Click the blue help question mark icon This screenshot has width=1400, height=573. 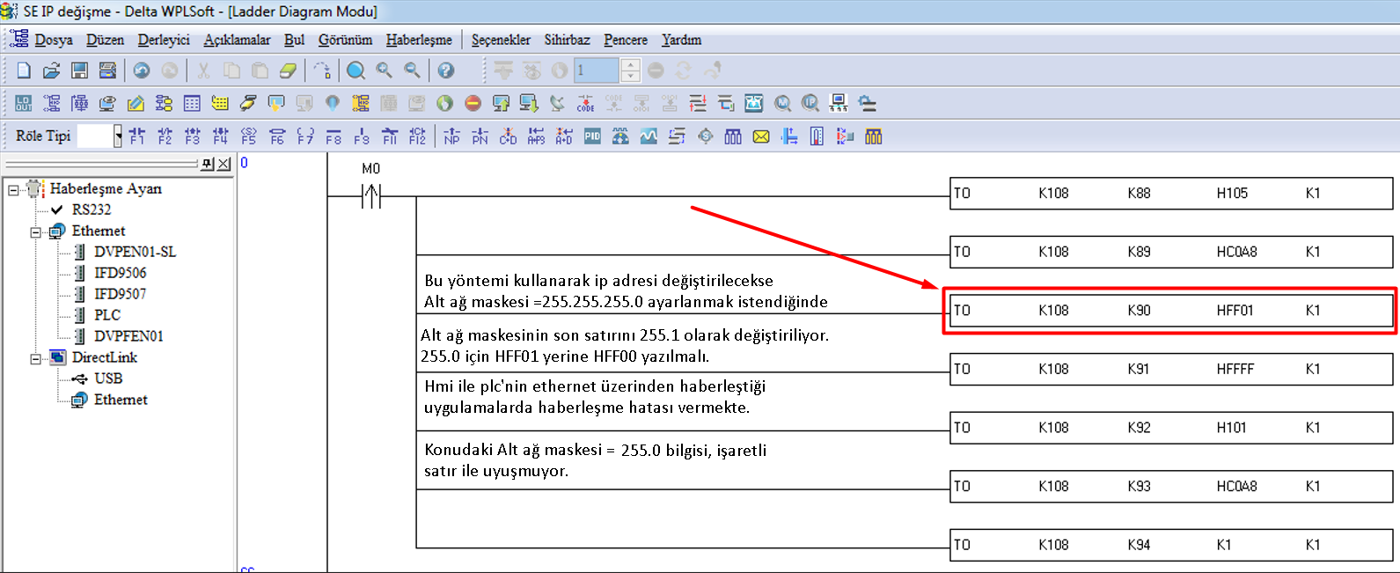point(446,70)
